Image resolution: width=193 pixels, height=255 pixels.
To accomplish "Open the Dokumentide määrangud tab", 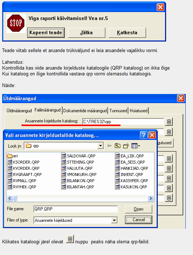I will (85, 111).
